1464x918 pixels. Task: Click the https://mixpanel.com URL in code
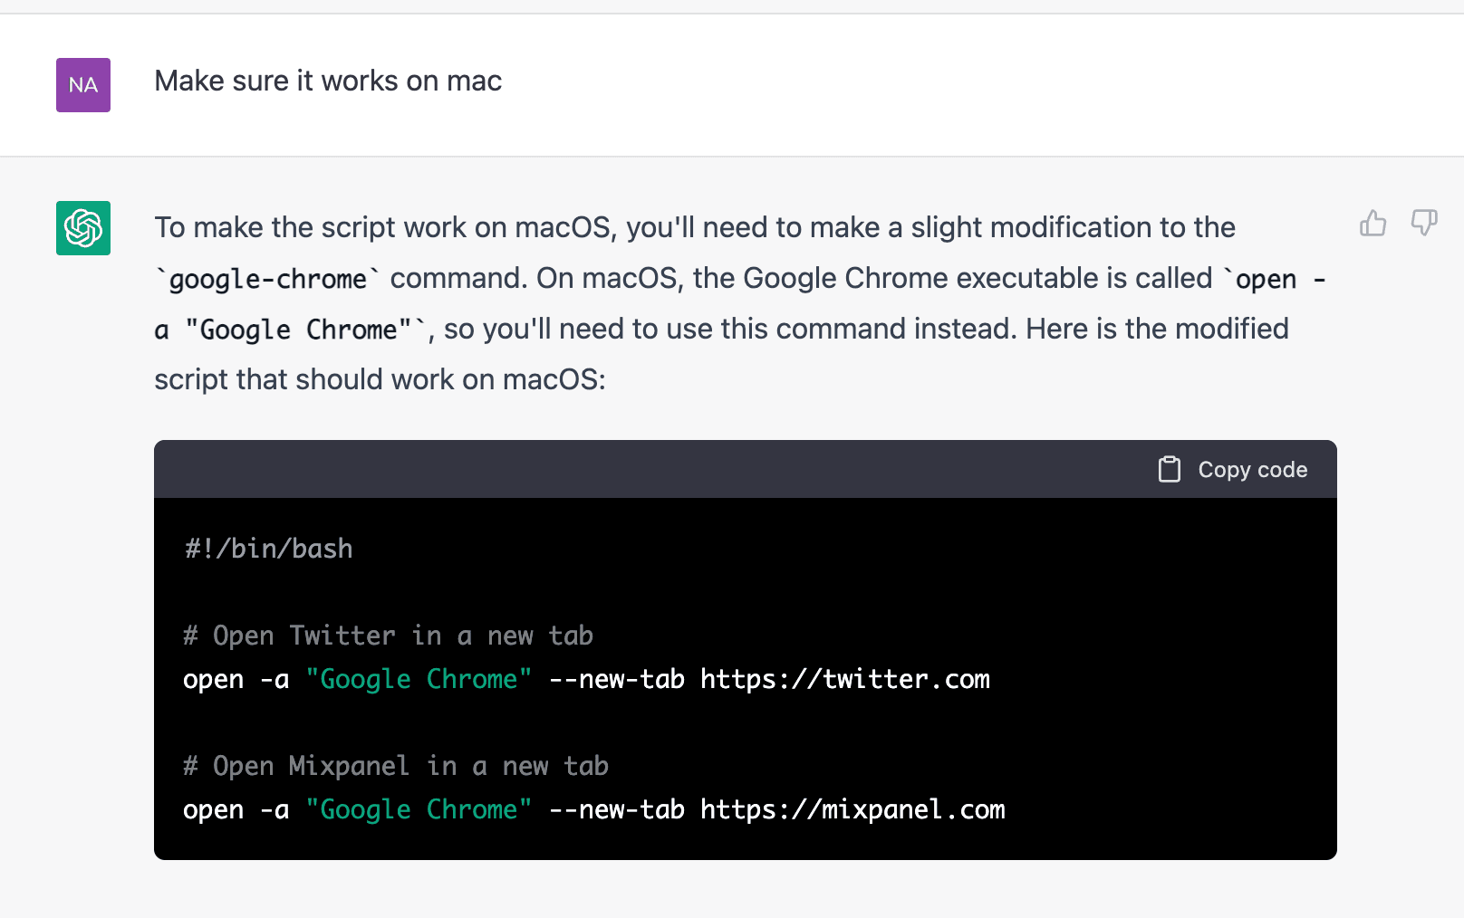pyautogui.click(x=852, y=809)
